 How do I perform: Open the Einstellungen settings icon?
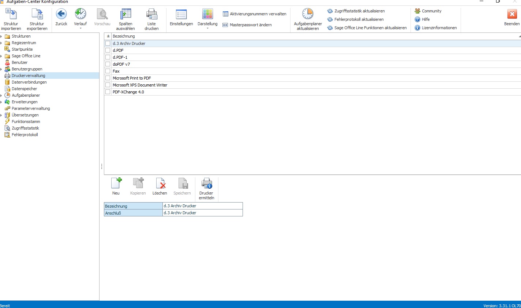click(x=181, y=14)
